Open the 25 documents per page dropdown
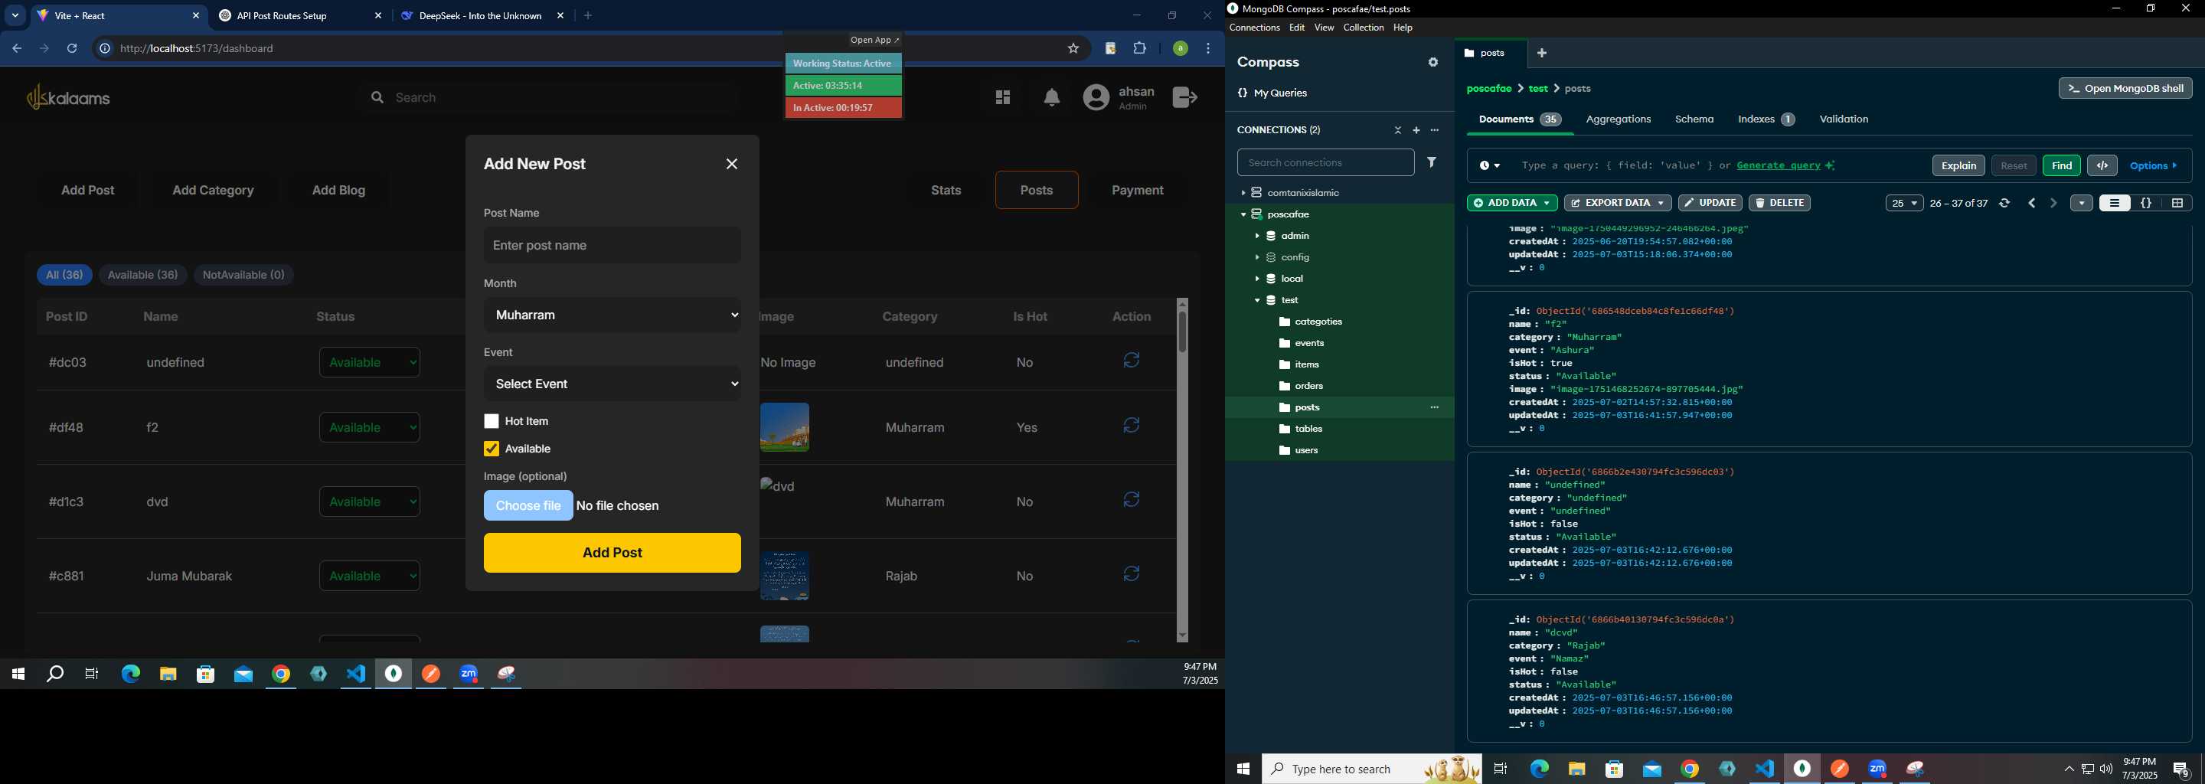 1903,203
